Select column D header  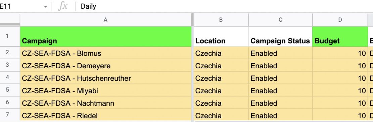(x=340, y=20)
